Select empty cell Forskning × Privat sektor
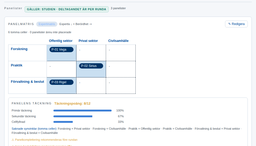 tap(91, 53)
